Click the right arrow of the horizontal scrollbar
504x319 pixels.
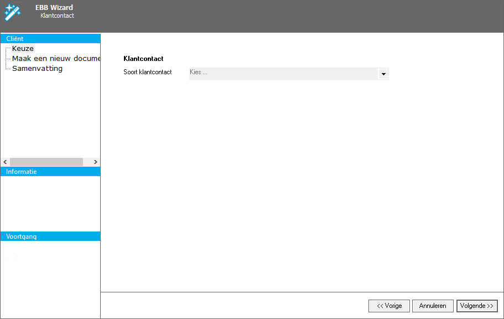click(x=95, y=162)
